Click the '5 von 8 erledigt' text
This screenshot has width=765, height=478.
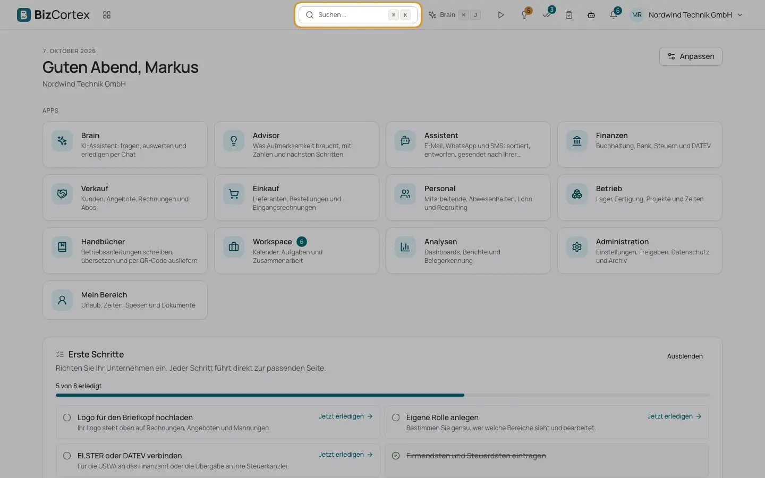[x=79, y=386]
